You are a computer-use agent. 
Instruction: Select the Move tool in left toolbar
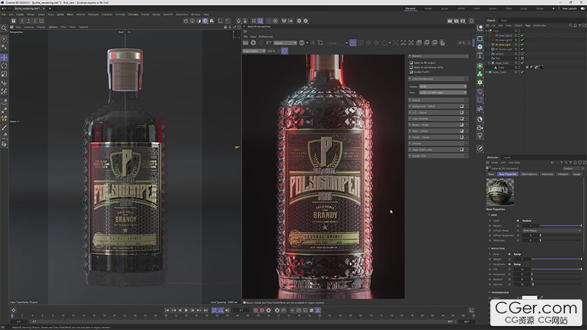click(x=4, y=57)
